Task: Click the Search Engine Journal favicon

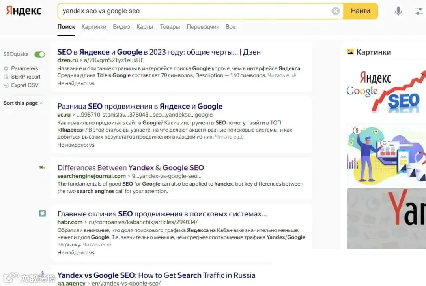Action: coord(42,167)
